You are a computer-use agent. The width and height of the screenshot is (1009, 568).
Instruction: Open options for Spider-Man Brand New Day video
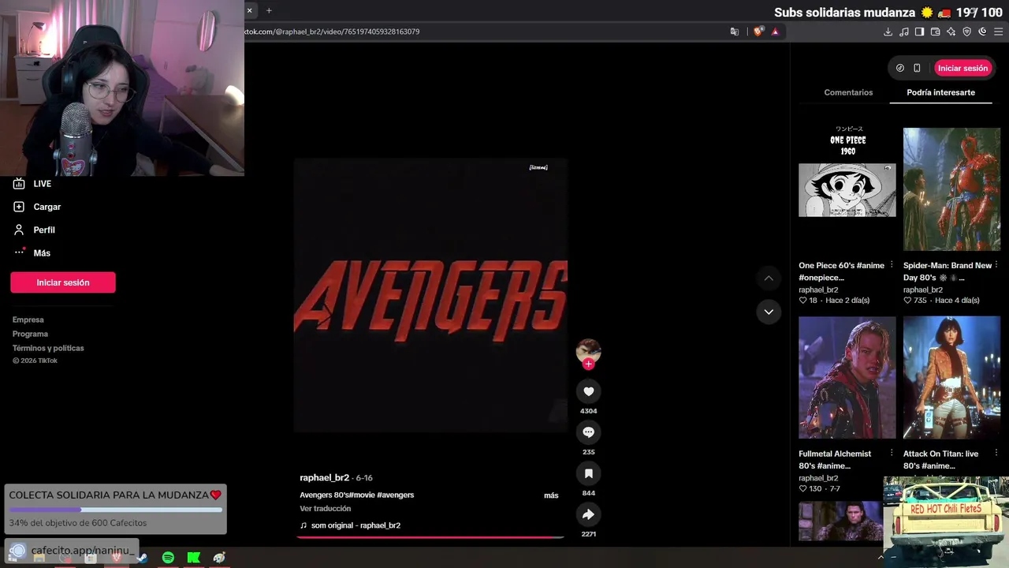[996, 265]
